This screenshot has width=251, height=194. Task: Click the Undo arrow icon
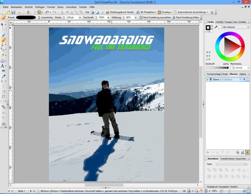tap(47, 12)
